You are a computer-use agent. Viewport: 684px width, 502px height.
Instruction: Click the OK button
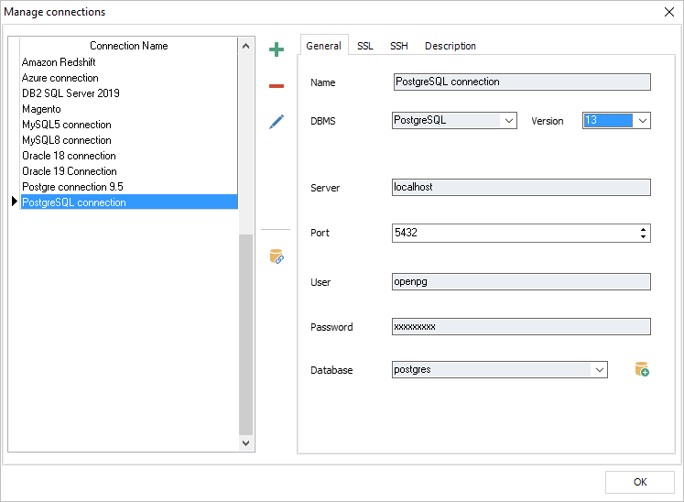639,482
